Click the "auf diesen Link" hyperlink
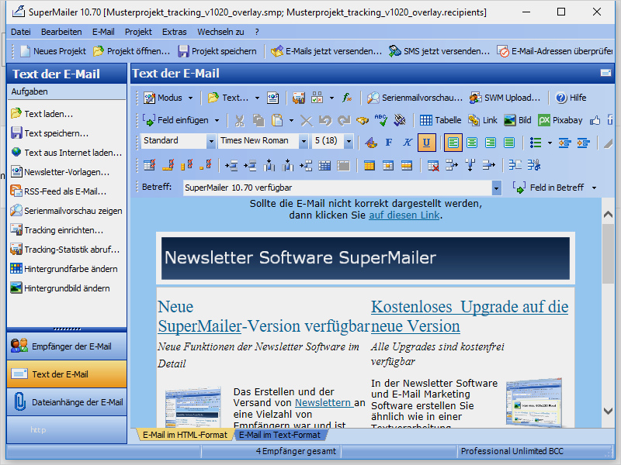 point(404,215)
